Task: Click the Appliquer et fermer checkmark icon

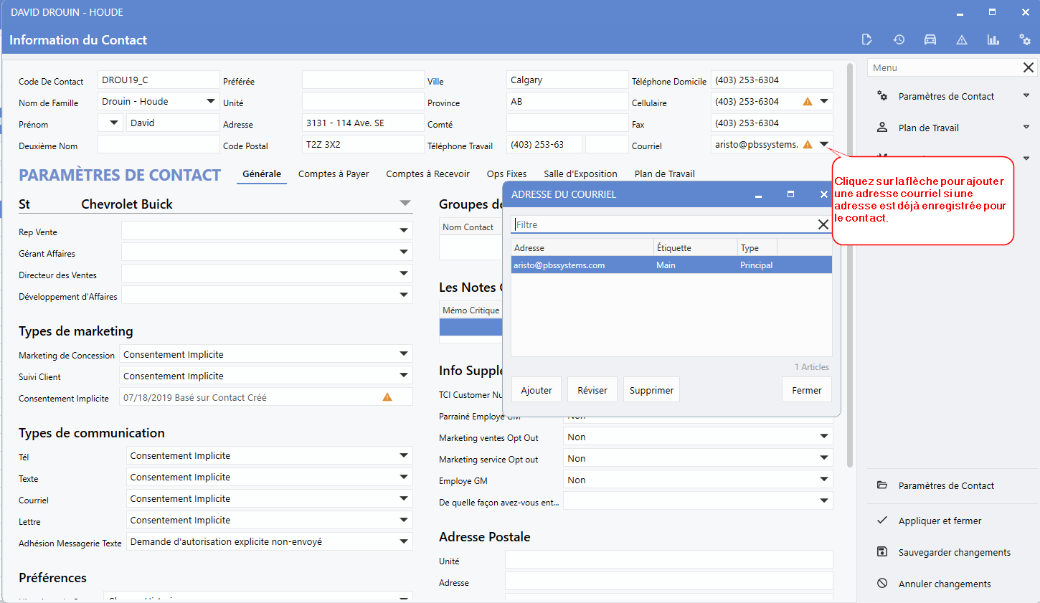Action: (882, 521)
